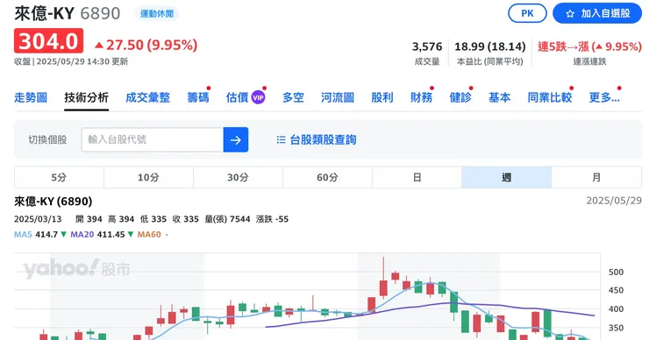Open the VIP badge next to 估價
649x340 pixels.
(x=258, y=97)
